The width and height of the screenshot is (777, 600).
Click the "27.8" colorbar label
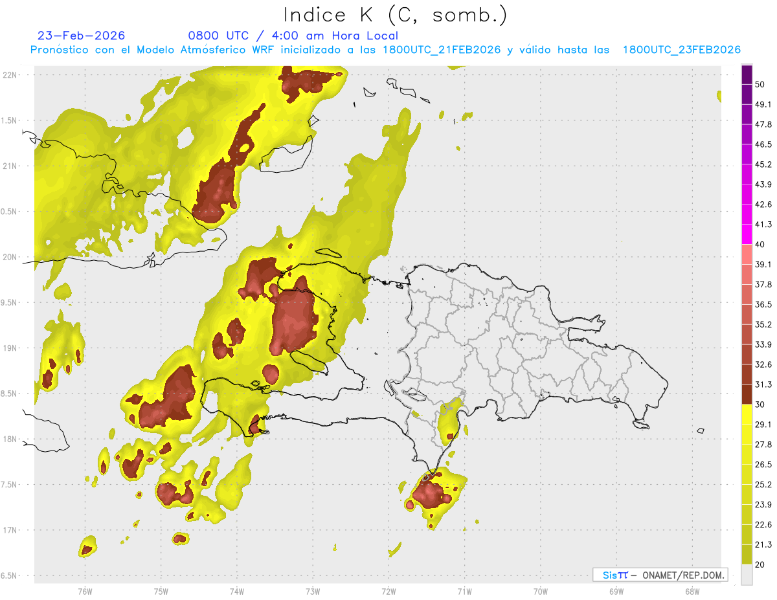[763, 445]
